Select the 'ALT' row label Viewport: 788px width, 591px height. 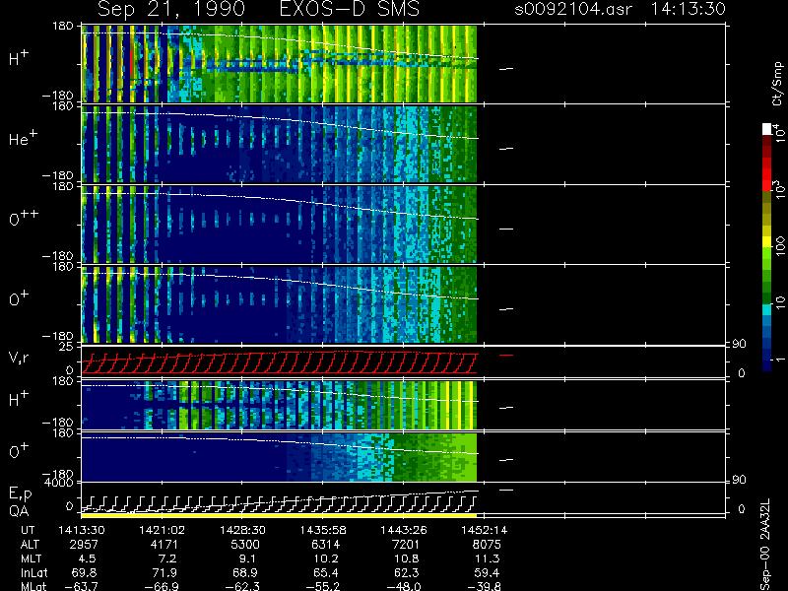click(x=30, y=545)
